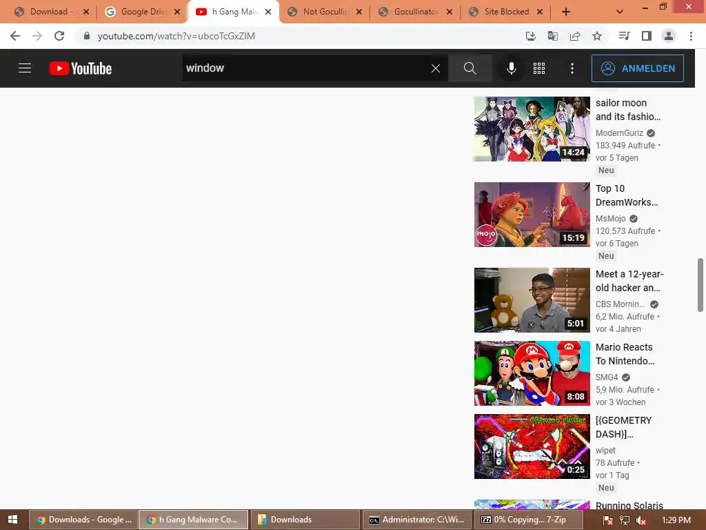Open ModernGurlz channel name
The width and height of the screenshot is (706, 530).
click(x=619, y=133)
